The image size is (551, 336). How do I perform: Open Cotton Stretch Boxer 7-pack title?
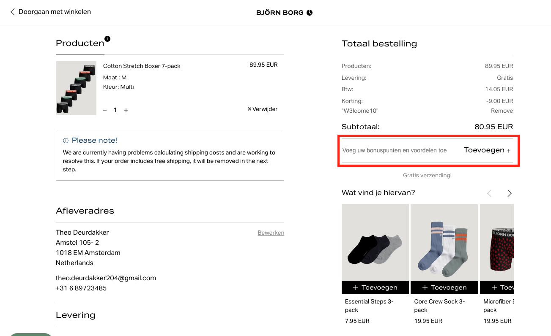[x=142, y=66]
